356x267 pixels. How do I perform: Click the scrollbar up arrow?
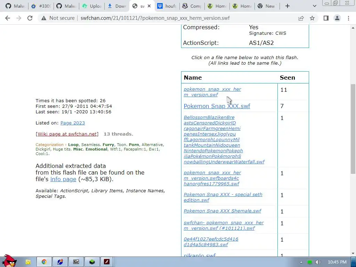(x=353, y=28)
